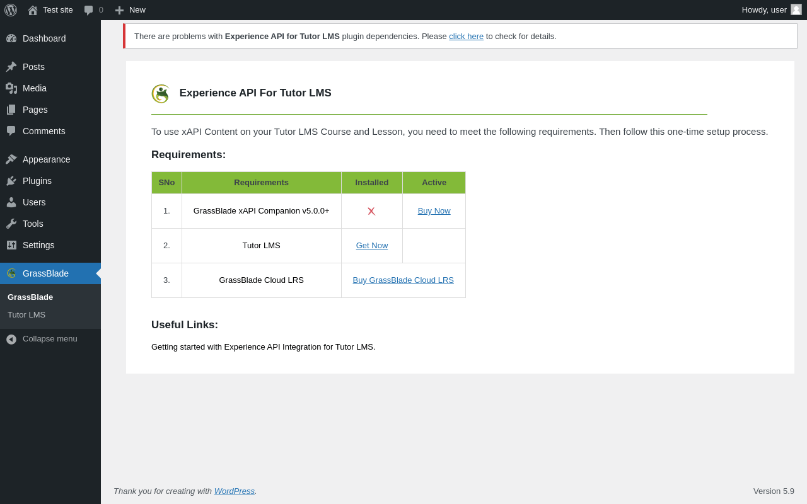Click the 'Requirements:' section heading
This screenshot has height=504, width=807.
(x=189, y=155)
